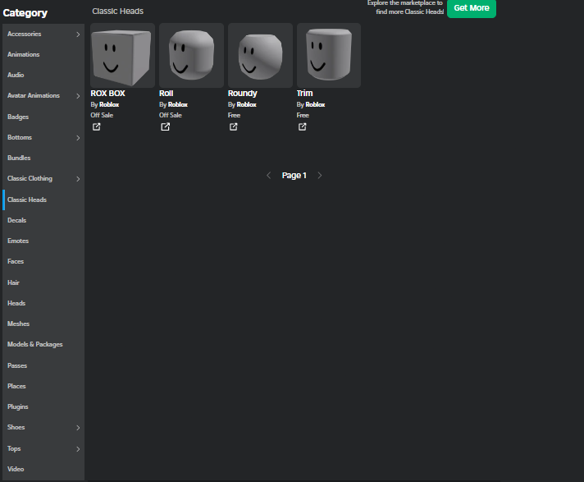
Task: Open ROX BOX external link icon
Action: [97, 126]
